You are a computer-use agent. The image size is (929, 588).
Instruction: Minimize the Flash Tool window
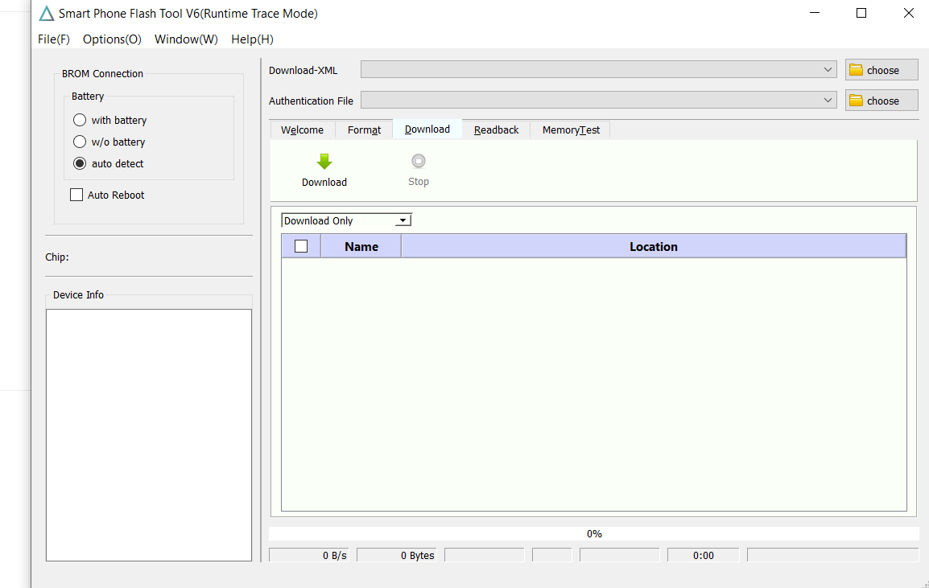815,13
